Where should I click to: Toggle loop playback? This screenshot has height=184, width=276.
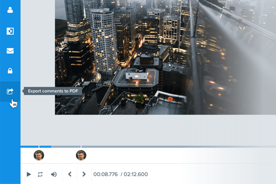click(40, 174)
